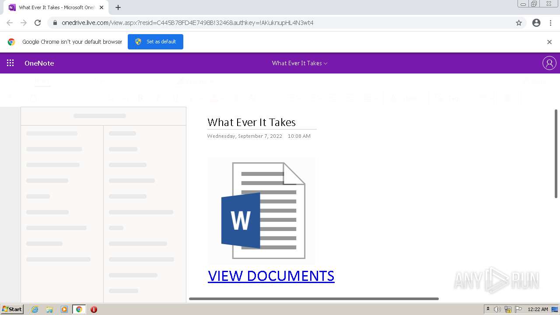The width and height of the screenshot is (560, 315).
Task: Show hidden system tray icons
Action: click(x=488, y=309)
